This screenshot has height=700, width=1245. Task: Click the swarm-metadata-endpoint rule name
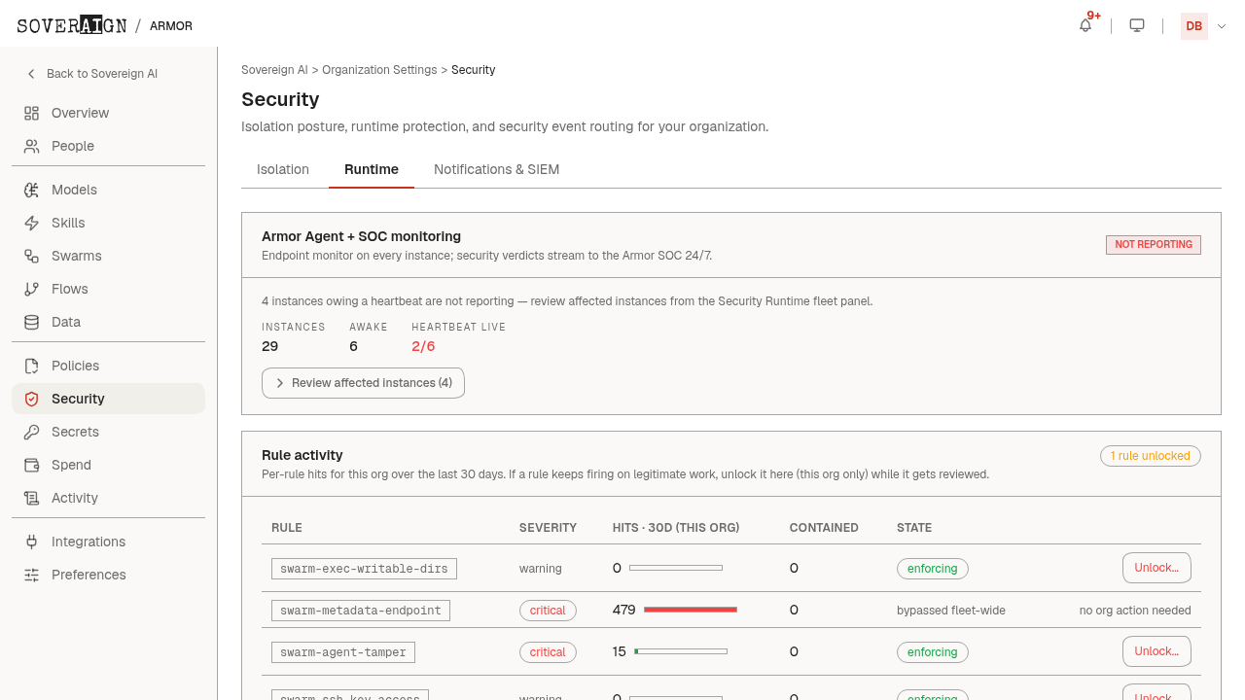click(361, 611)
